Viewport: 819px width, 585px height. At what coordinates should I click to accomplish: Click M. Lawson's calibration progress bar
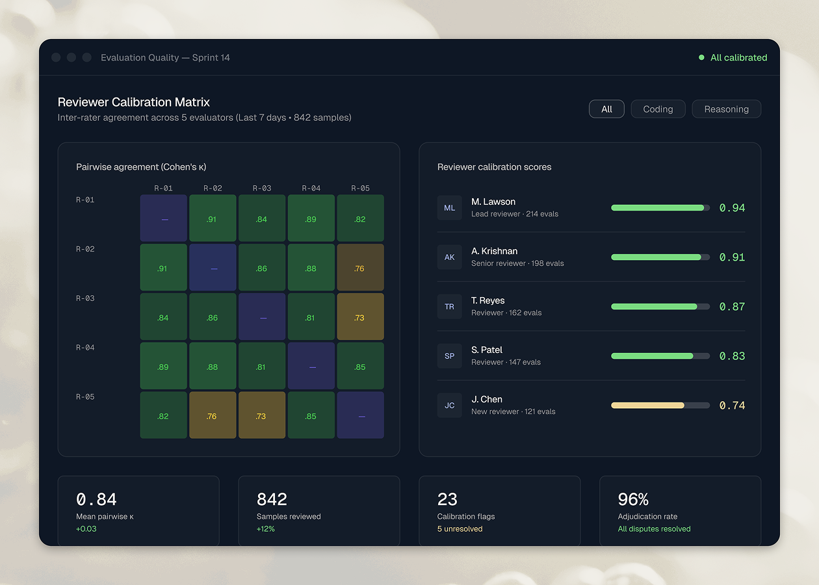pyautogui.click(x=660, y=208)
